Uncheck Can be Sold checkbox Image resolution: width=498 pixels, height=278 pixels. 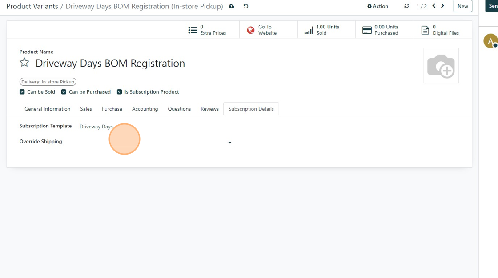[x=22, y=92]
